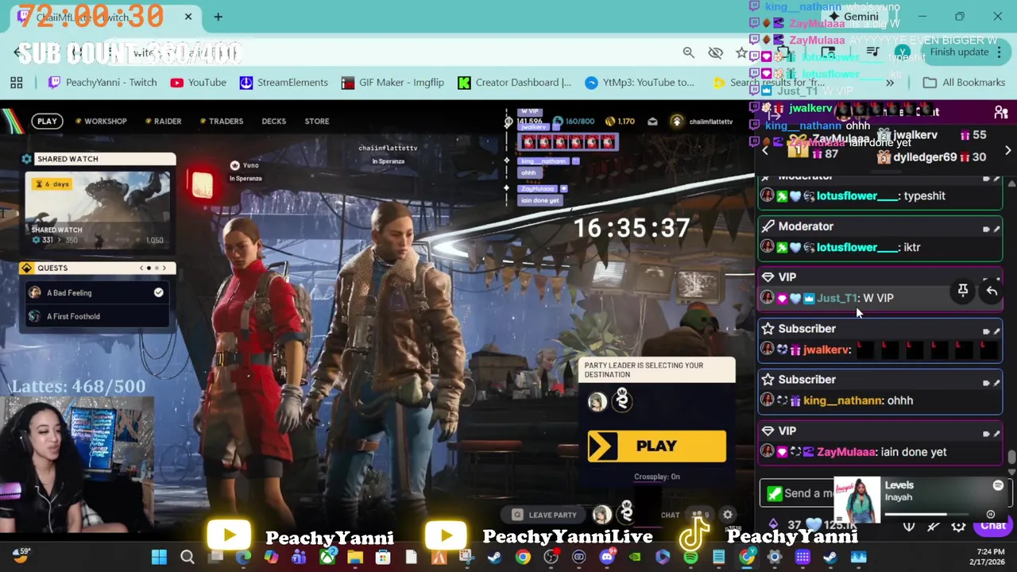The width and height of the screenshot is (1017, 572).
Task: Toggle the crossed-out eye icon in address bar
Action: pyautogui.click(x=715, y=52)
